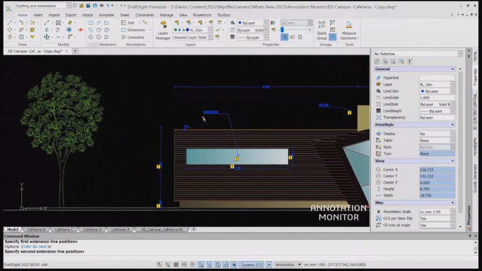Switch to the Annotate ribbon tab
This screenshot has width=482, height=271.
click(x=107, y=15)
